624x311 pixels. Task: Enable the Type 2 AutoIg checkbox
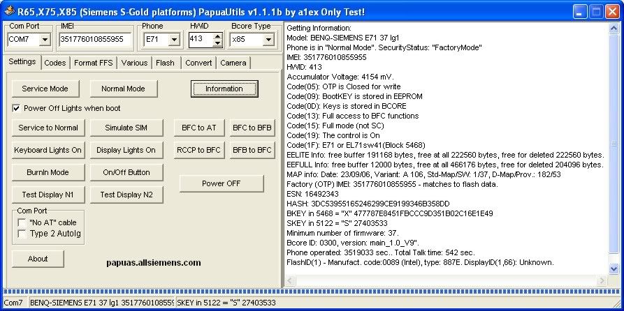coord(22,234)
